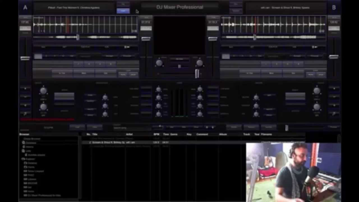Click the deck A letter badge

25,8
